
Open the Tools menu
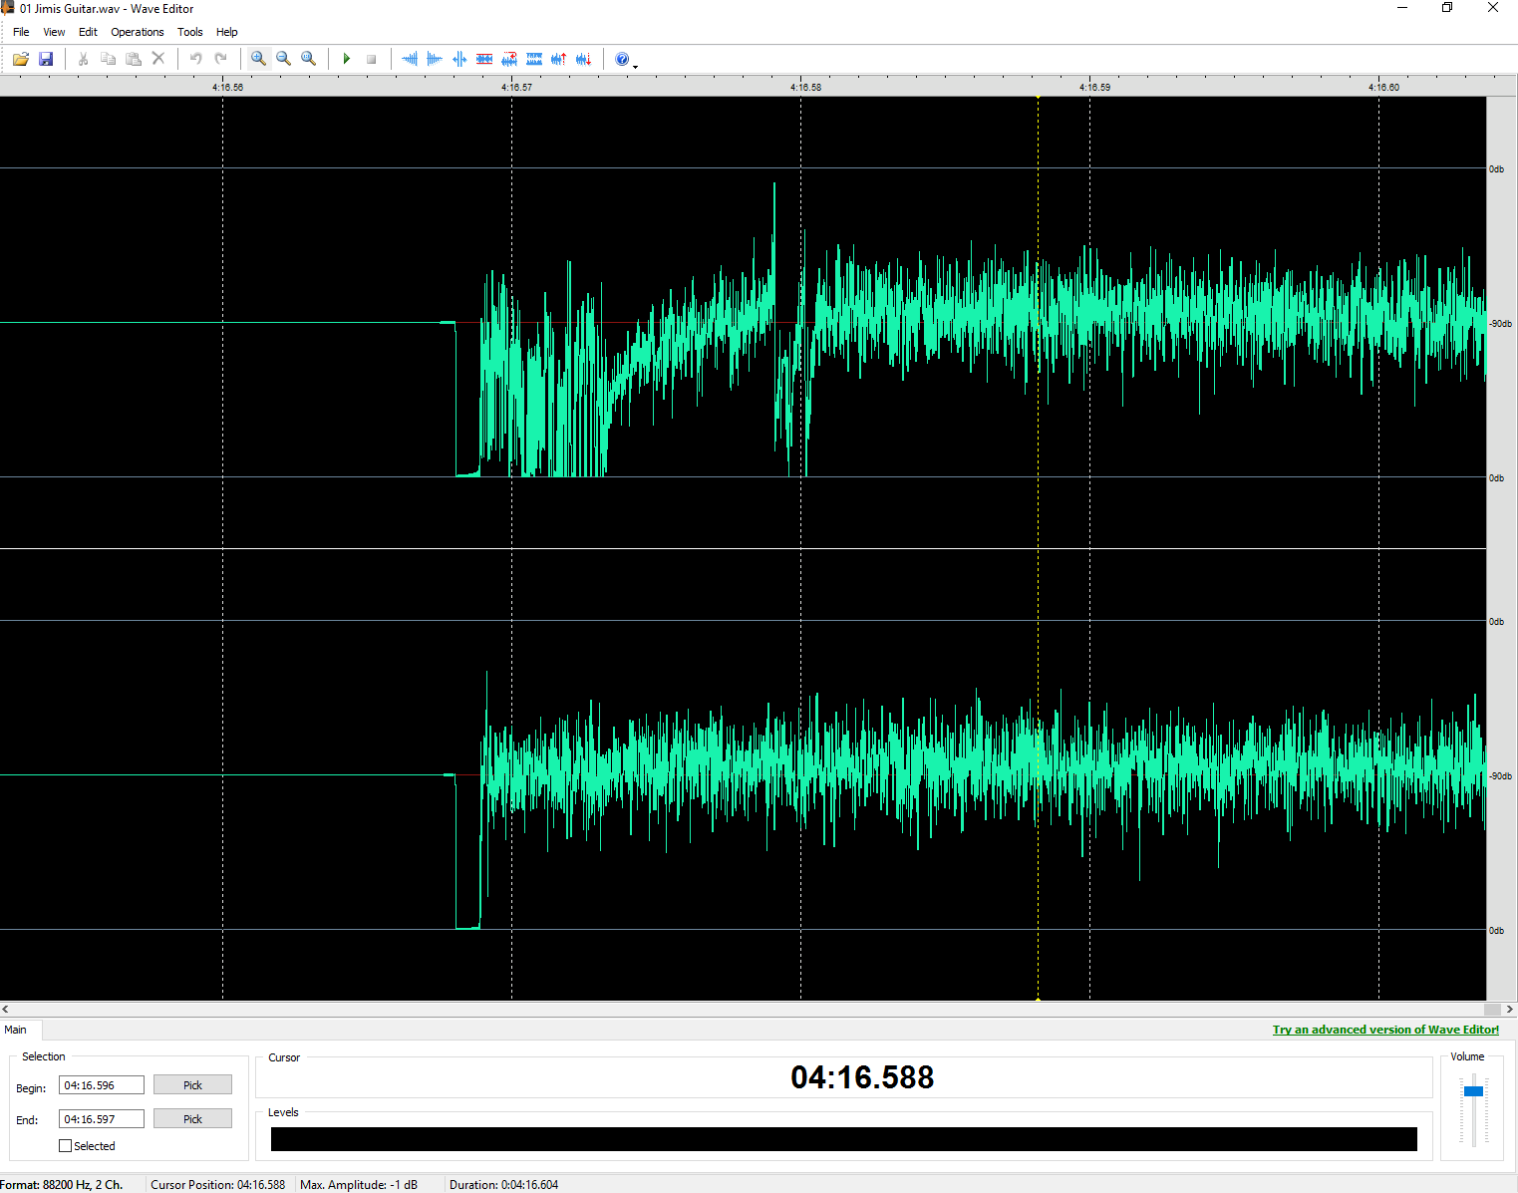189,32
